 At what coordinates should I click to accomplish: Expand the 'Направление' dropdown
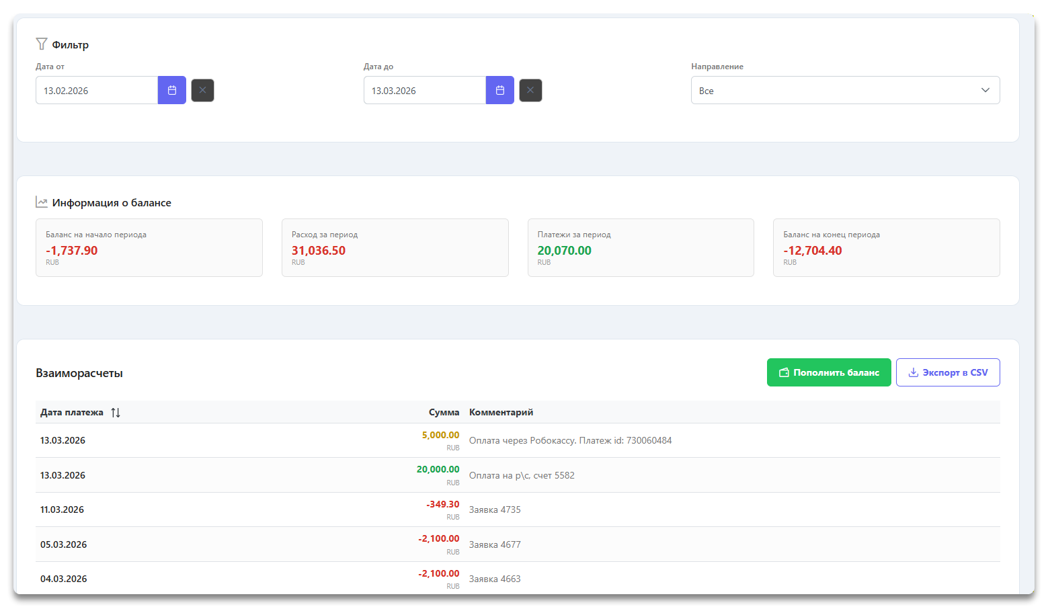point(845,90)
